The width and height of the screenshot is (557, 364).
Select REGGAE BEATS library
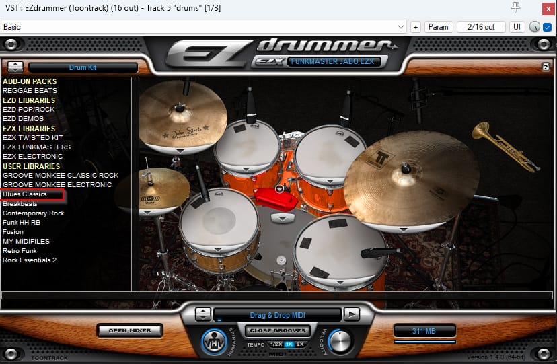tap(30, 91)
